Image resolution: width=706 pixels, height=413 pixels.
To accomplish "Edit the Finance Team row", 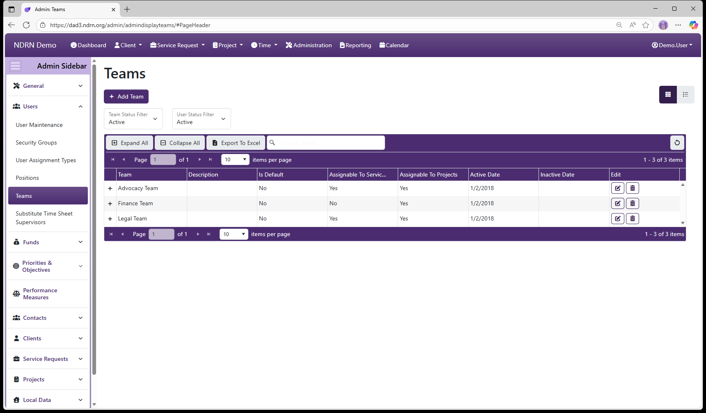I will [618, 203].
